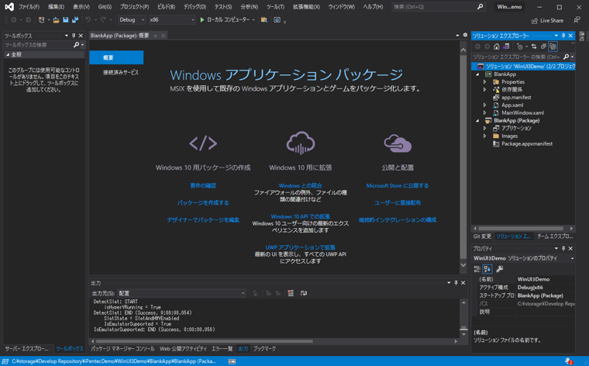
Task: Pin the Properties panel (auto hide)
Action: [x=563, y=248]
